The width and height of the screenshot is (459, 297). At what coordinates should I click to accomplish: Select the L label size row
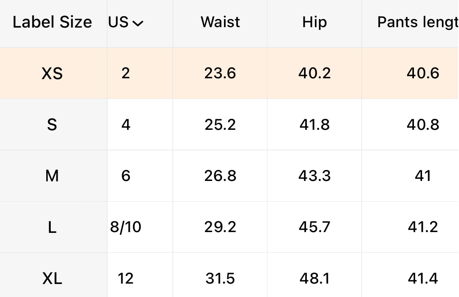(x=52, y=227)
